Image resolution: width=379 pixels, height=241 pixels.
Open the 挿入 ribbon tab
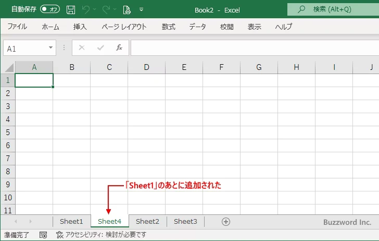80,27
